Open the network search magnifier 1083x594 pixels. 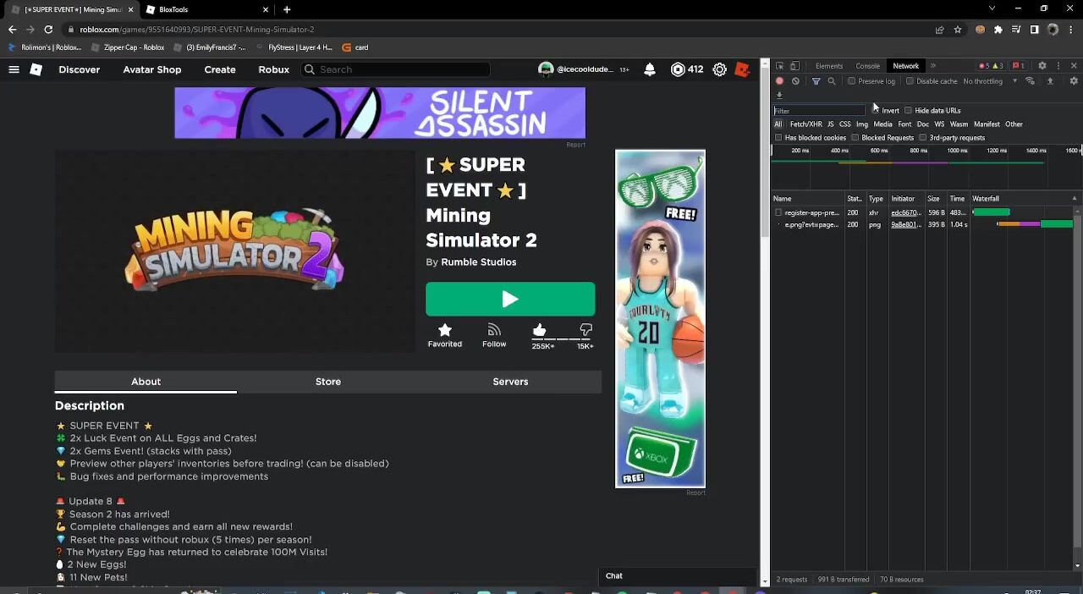pyautogui.click(x=832, y=81)
